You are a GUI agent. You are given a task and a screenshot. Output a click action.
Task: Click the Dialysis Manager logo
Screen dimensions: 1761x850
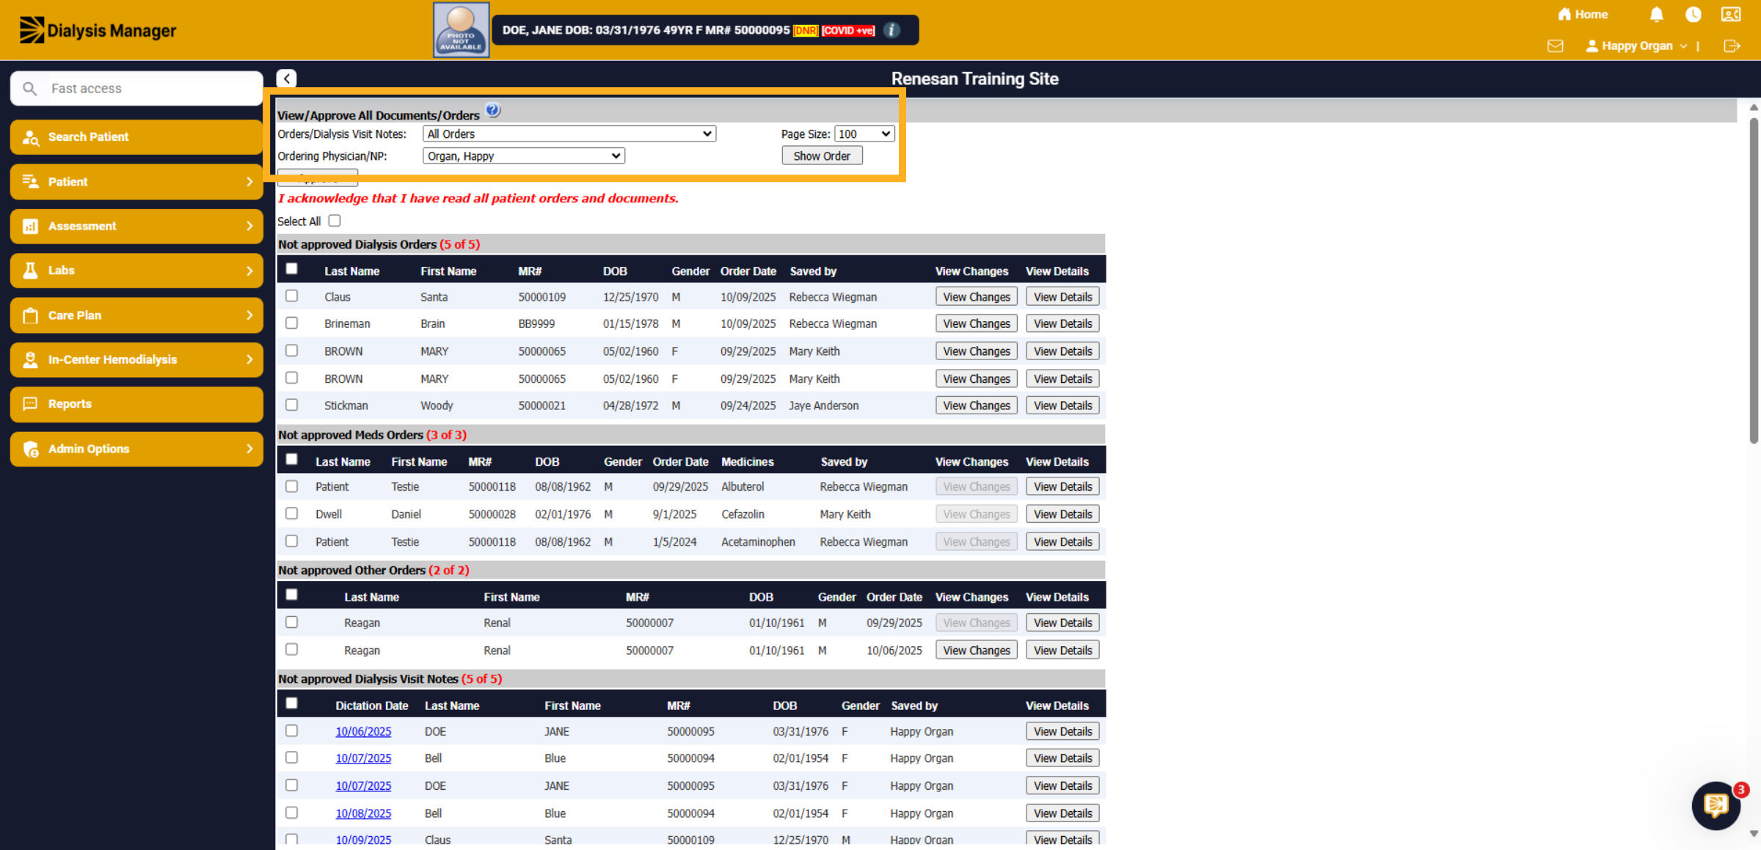pyautogui.click(x=98, y=30)
